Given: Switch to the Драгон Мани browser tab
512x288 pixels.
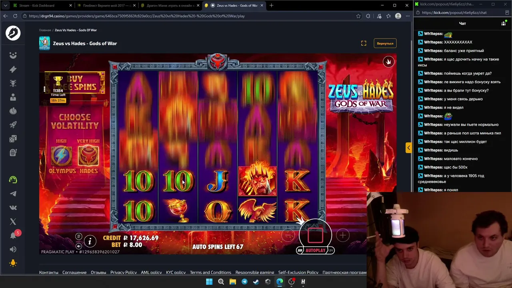Looking at the screenshot, I should [170, 6].
